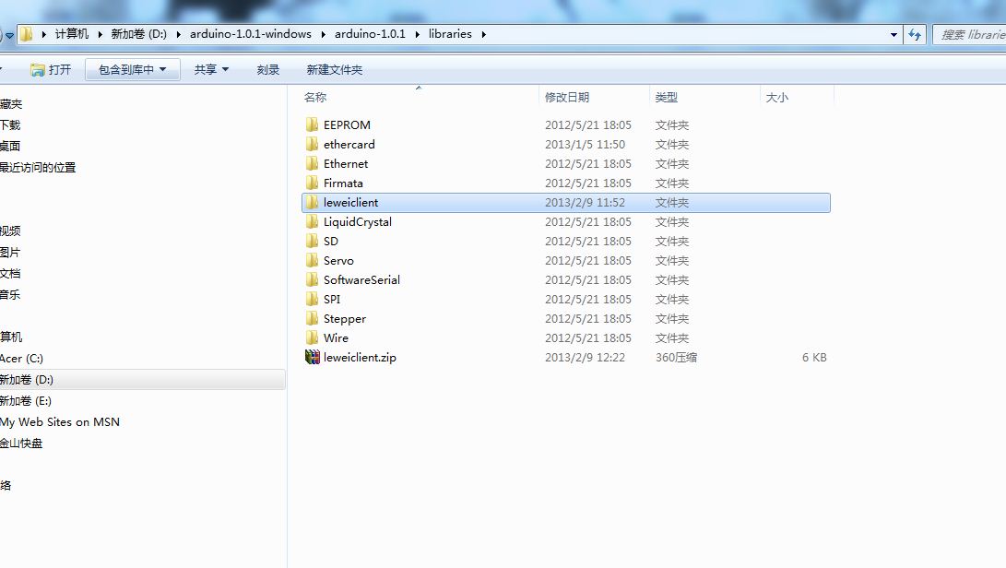Image resolution: width=1006 pixels, height=568 pixels.
Task: Click the leweiclient.zip archive icon
Action: click(x=313, y=357)
